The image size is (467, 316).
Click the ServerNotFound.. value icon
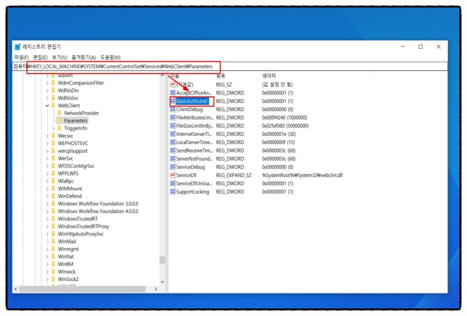tap(173, 159)
